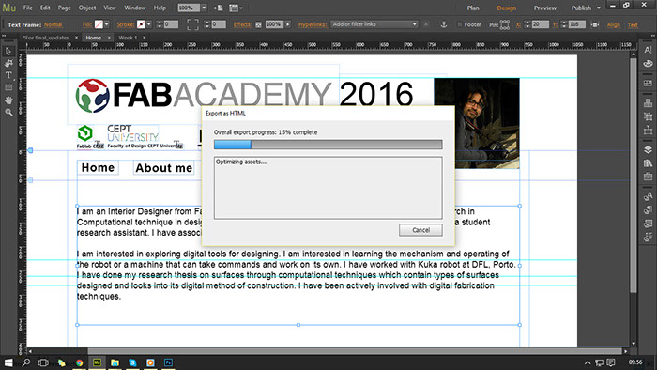Select the Crop tool

(x=8, y=63)
